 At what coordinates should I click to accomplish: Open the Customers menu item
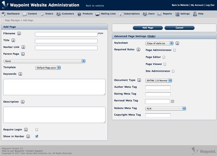click(x=68, y=14)
